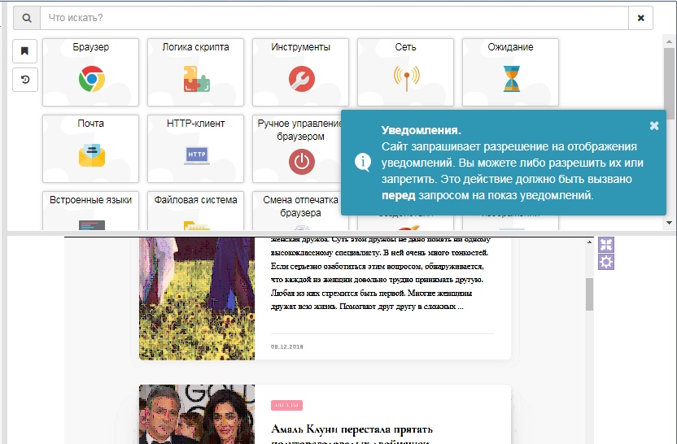Click the bold word перед in notification

click(x=398, y=195)
